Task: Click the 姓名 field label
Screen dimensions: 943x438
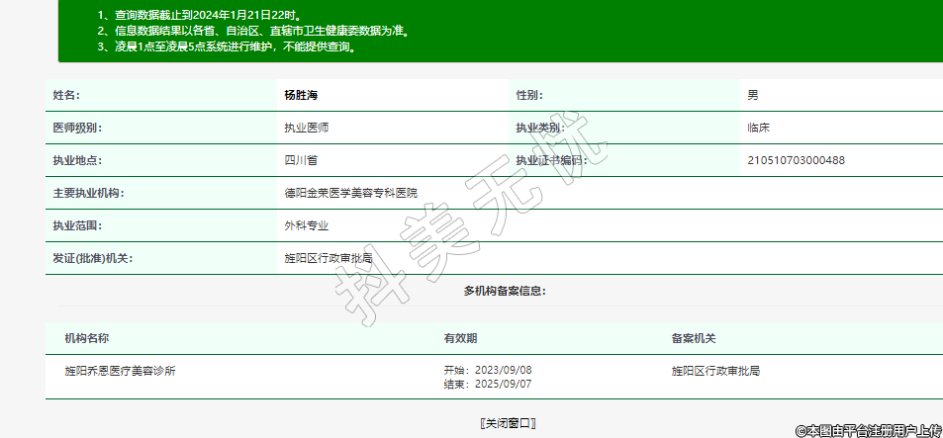Action: click(x=66, y=96)
